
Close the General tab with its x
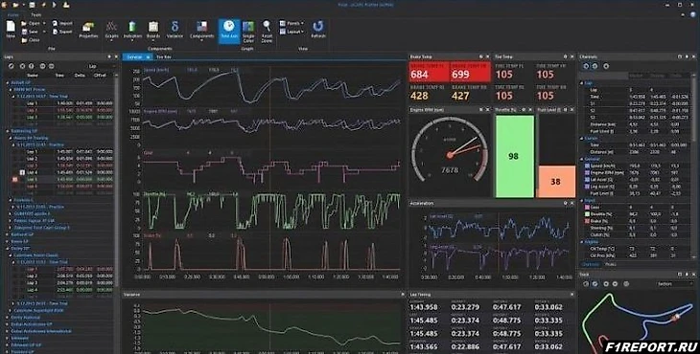pos(149,57)
